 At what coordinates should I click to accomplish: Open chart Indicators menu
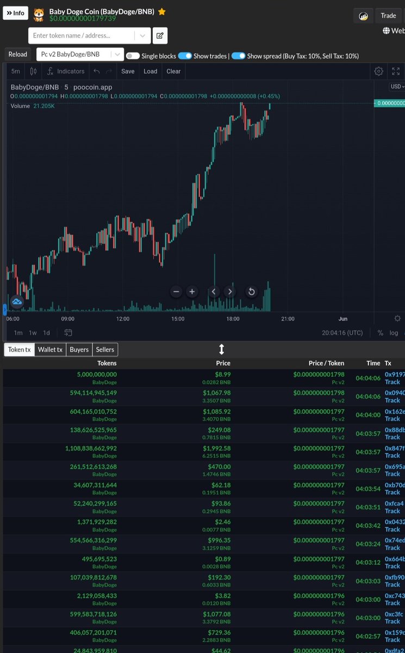[x=65, y=71]
